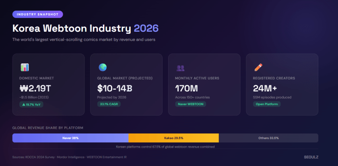
Task: Click the pencil icon above Registered Creators
Action: (258, 67)
